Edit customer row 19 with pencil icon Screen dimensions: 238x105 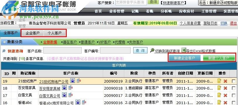[219, 81]
